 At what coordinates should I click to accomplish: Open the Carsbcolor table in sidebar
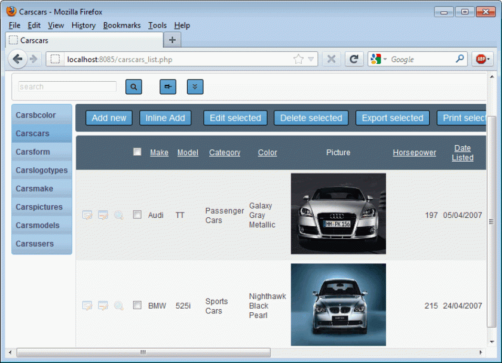coord(42,115)
